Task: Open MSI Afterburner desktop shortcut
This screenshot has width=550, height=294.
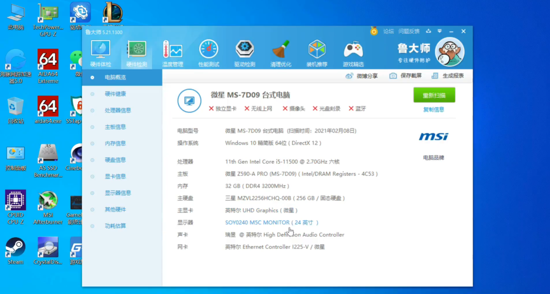Action: pos(48,207)
